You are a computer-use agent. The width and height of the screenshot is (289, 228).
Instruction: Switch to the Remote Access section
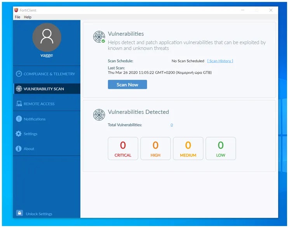[x=47, y=104]
